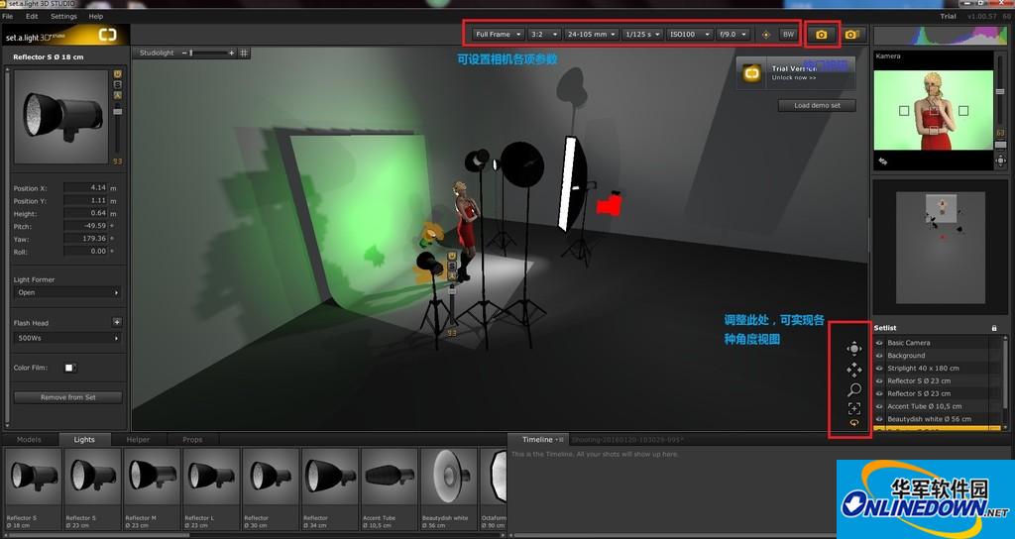Click the Setlist lock icon
This screenshot has height=539, width=1015.
(994, 328)
